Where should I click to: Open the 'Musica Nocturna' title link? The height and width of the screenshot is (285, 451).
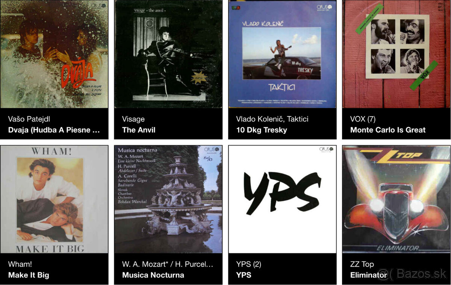tap(153, 275)
